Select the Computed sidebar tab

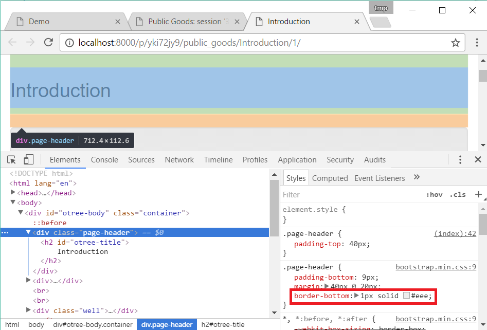click(330, 178)
